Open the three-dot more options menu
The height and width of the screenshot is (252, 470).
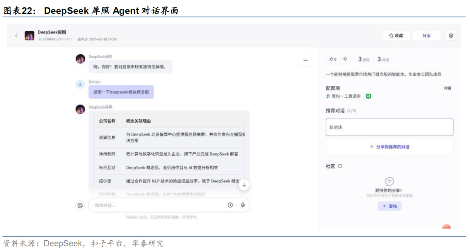305,60
